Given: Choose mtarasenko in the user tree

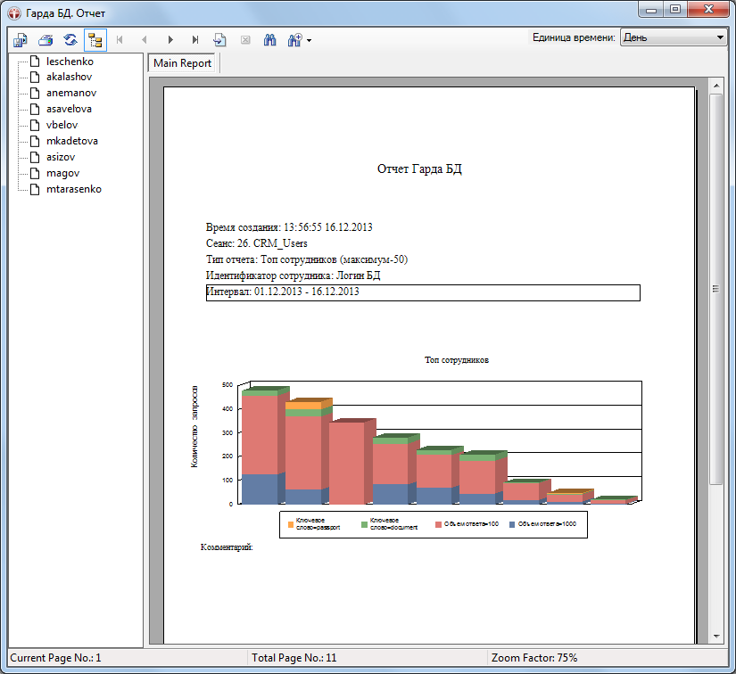Looking at the screenshot, I should coord(73,189).
